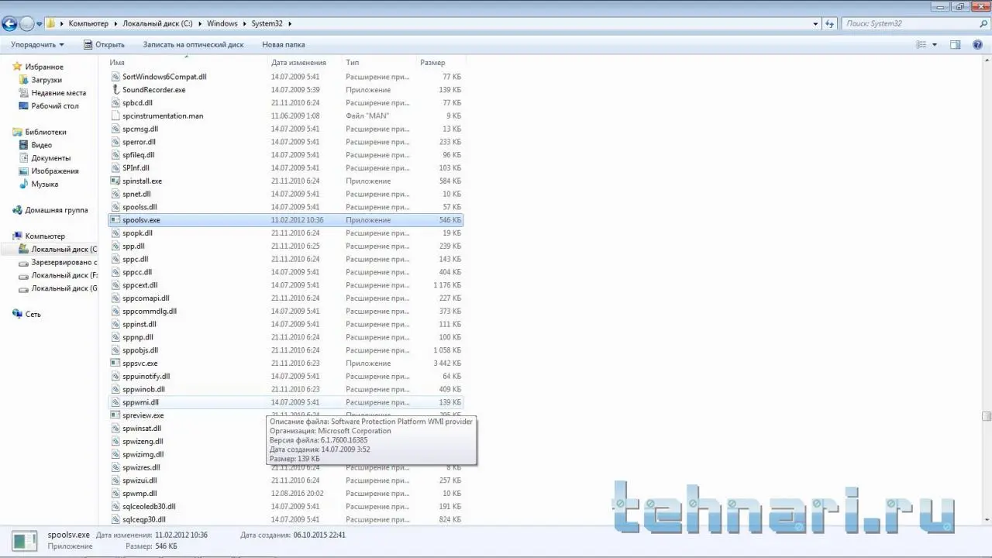Viewport: 992px width, 558px height.
Task: Click the vertical scrollbar thumb of file list
Action: click(987, 417)
